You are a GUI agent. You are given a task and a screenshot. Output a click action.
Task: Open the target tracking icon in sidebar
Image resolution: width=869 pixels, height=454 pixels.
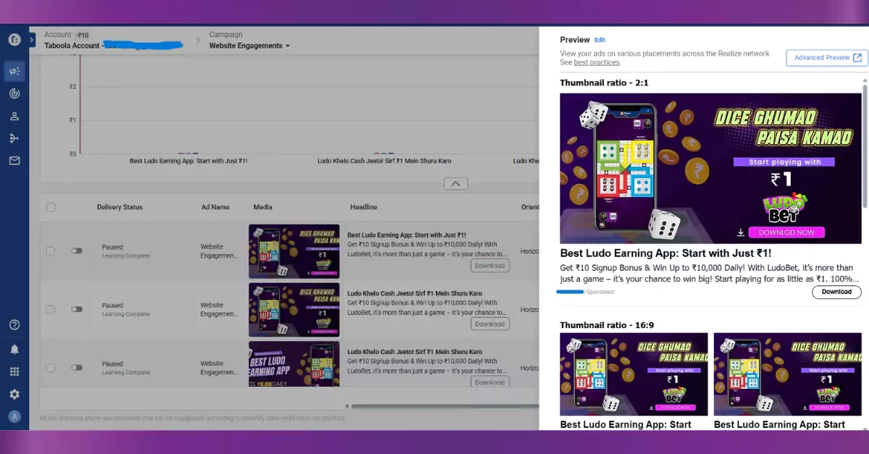coord(14,93)
